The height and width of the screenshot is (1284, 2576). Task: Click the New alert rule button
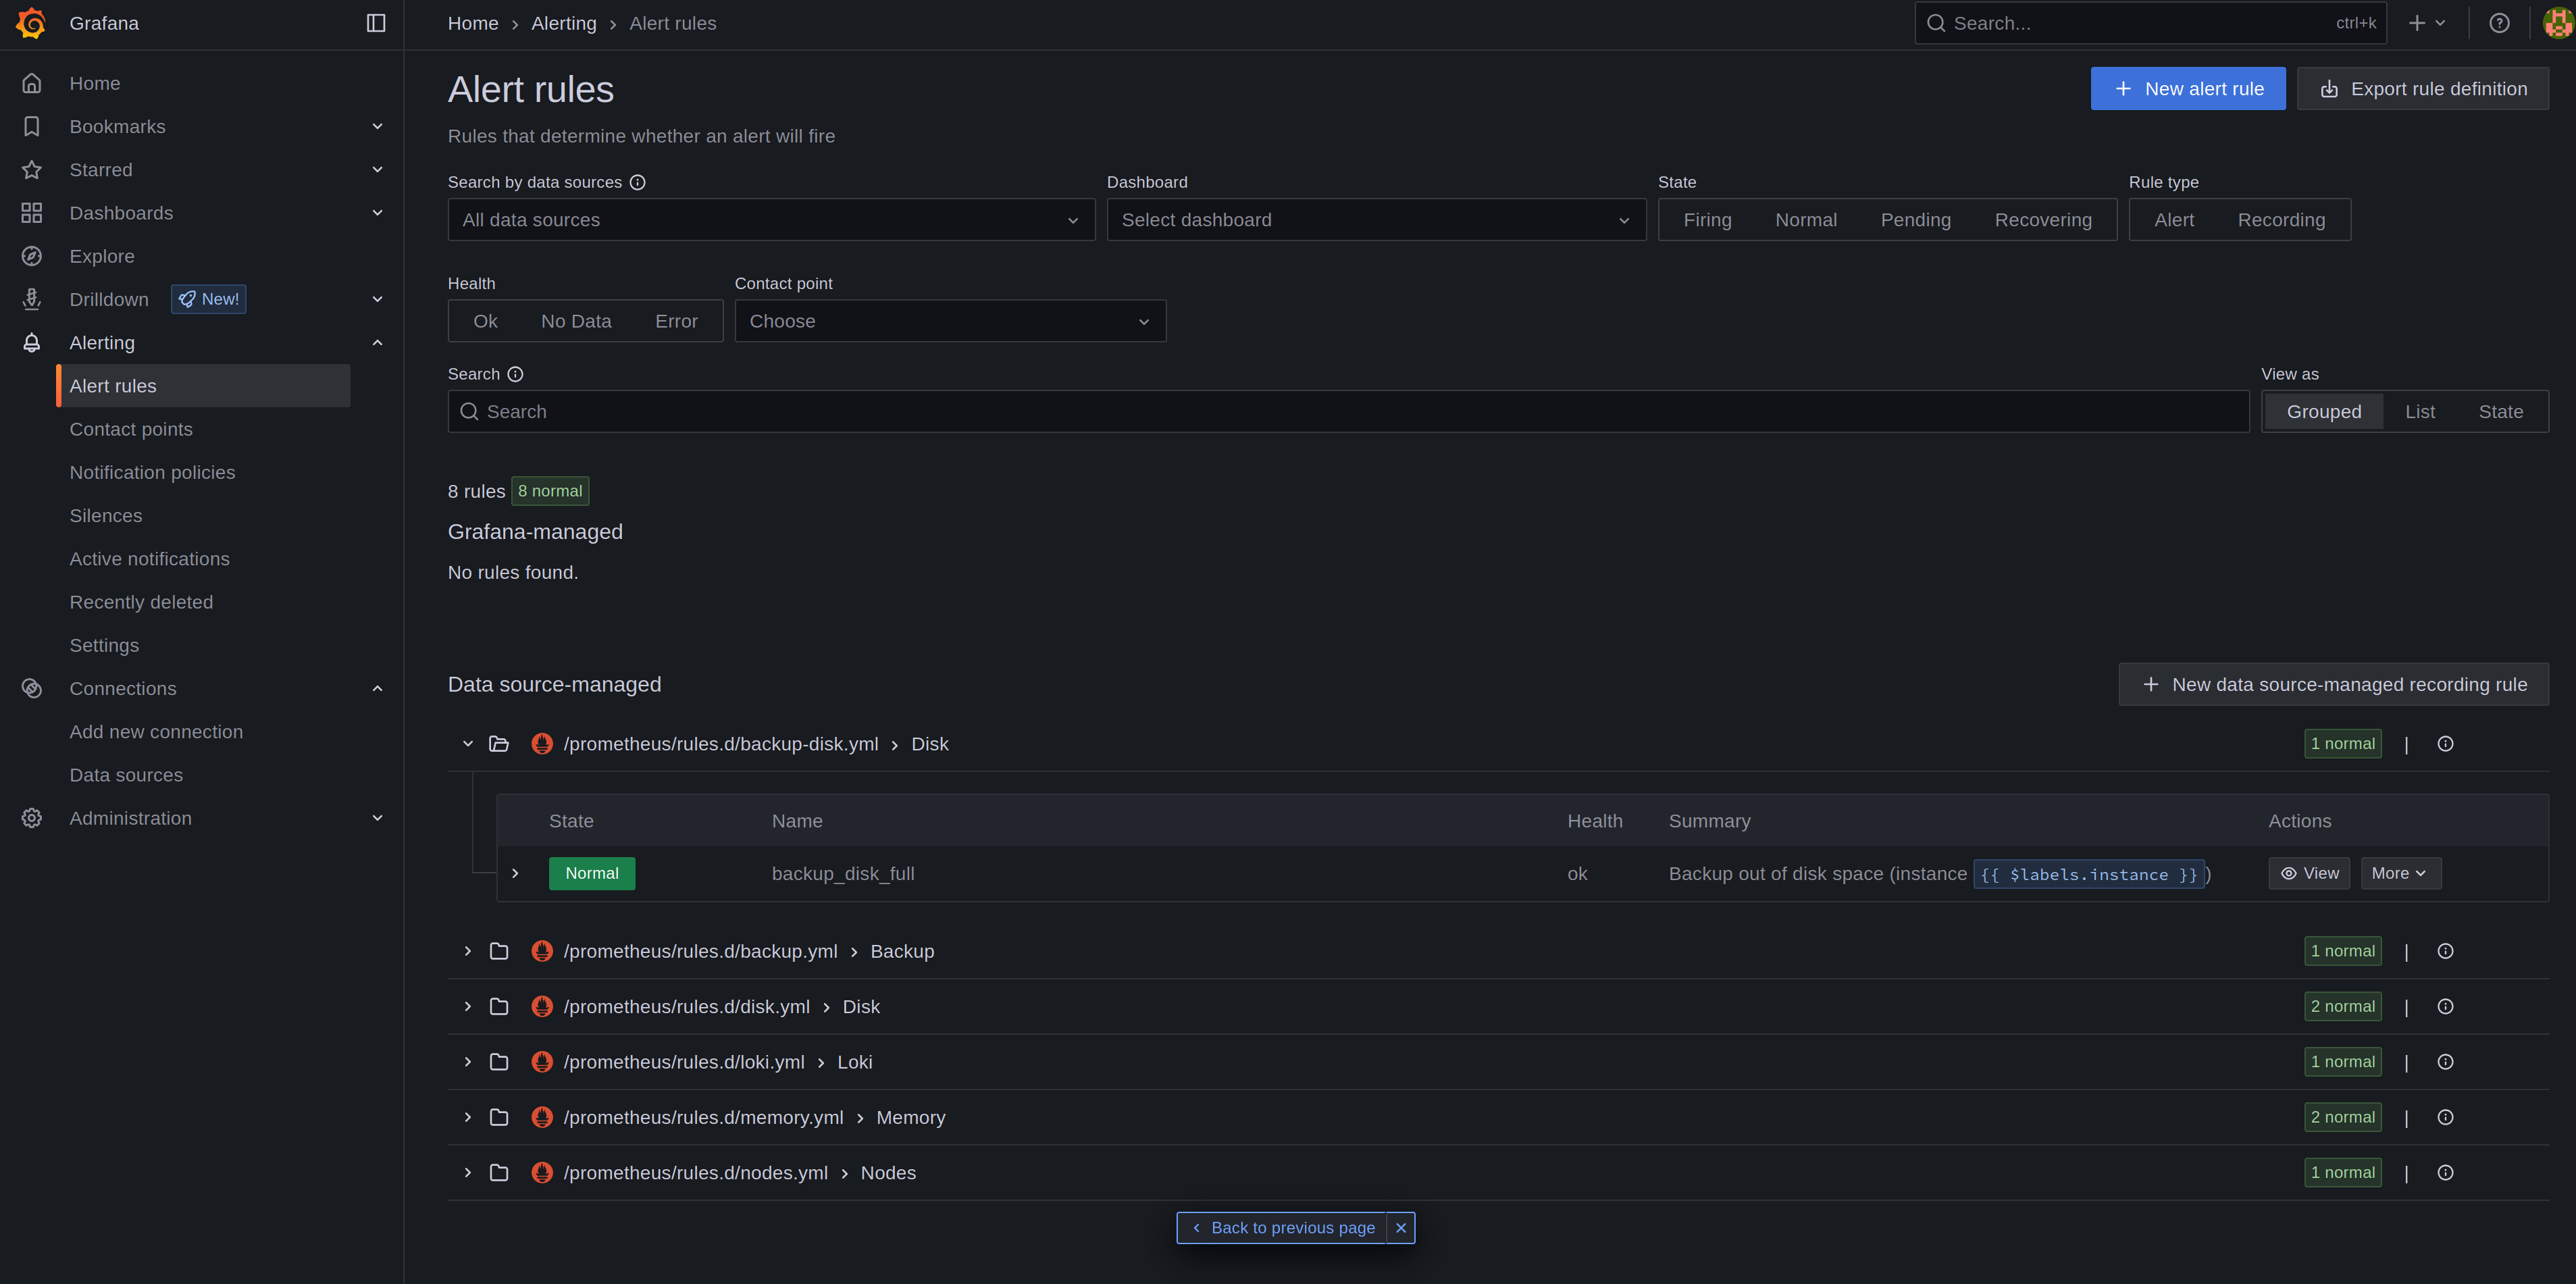[x=2187, y=89]
